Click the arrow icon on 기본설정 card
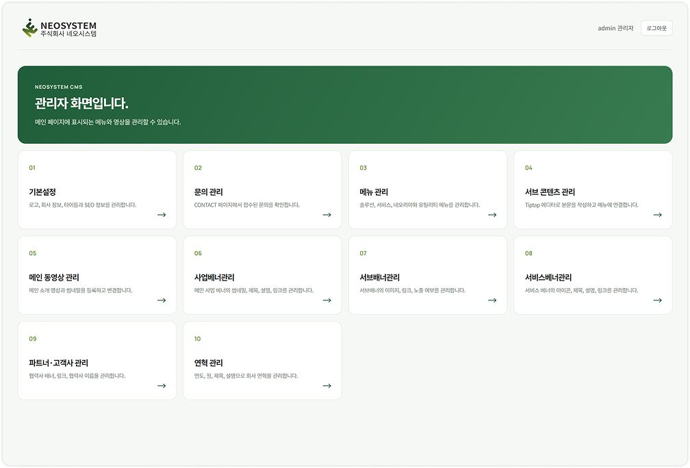Screen dimensions: 690x468 (162, 215)
